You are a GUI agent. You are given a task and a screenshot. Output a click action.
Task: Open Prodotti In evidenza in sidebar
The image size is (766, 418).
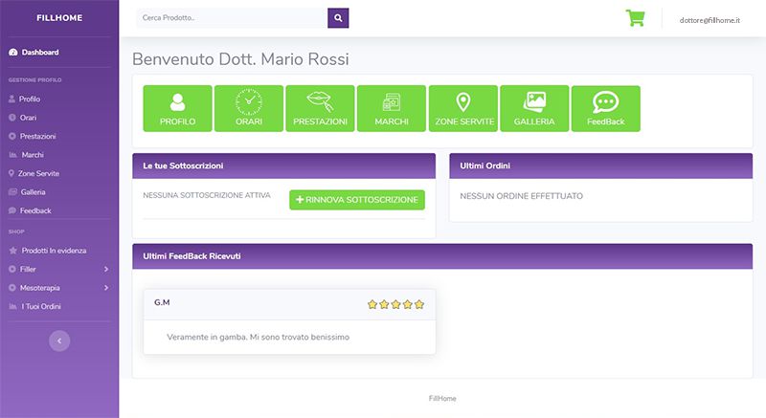pyautogui.click(x=54, y=250)
